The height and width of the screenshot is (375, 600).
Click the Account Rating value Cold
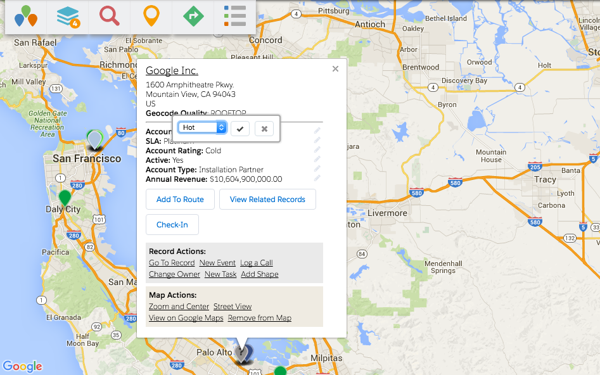pos(213,150)
